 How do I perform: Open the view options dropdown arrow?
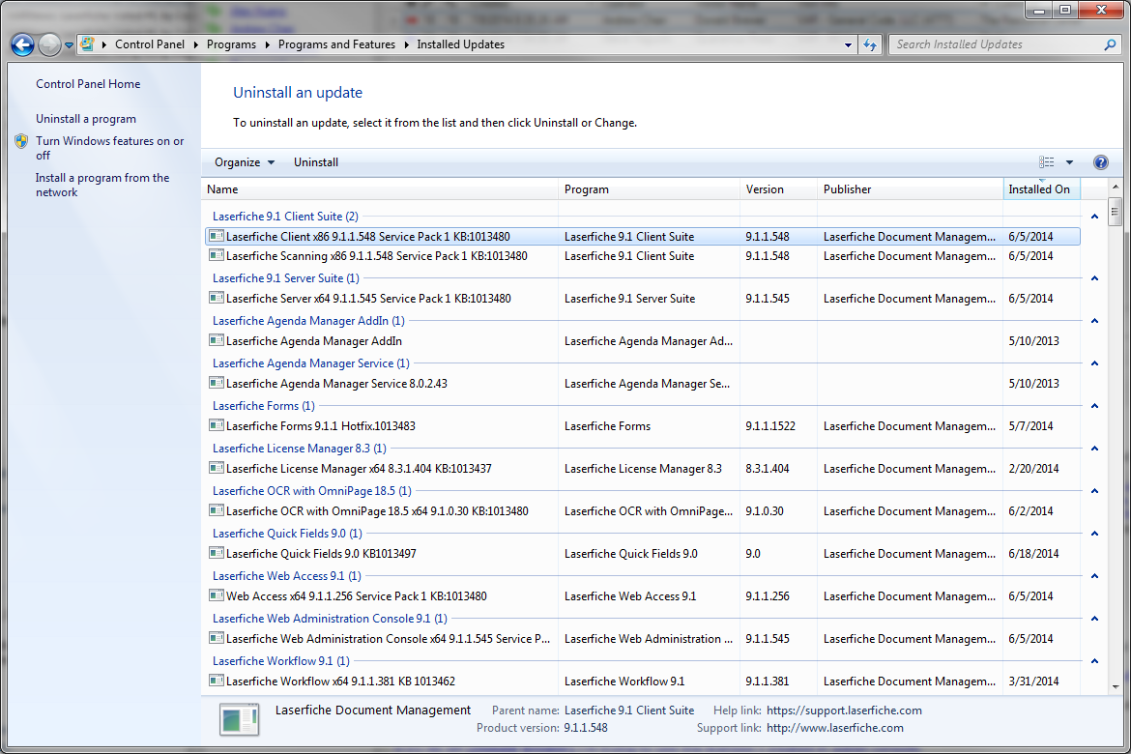(x=1070, y=162)
